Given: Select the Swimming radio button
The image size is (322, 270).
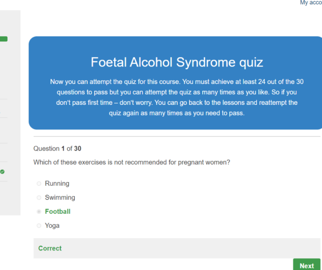Looking at the screenshot, I should (39, 197).
